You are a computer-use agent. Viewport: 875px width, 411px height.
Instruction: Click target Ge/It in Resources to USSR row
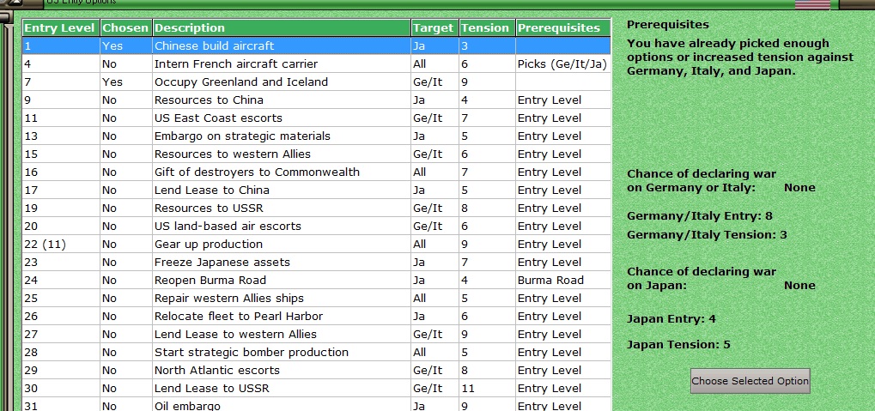coord(435,208)
